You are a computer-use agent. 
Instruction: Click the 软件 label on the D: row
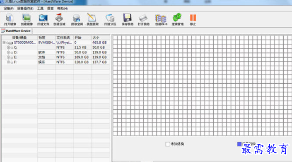pos(41,52)
